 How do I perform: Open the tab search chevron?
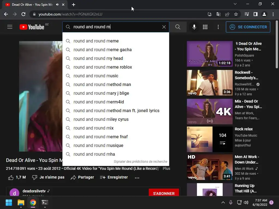click(235, 4)
